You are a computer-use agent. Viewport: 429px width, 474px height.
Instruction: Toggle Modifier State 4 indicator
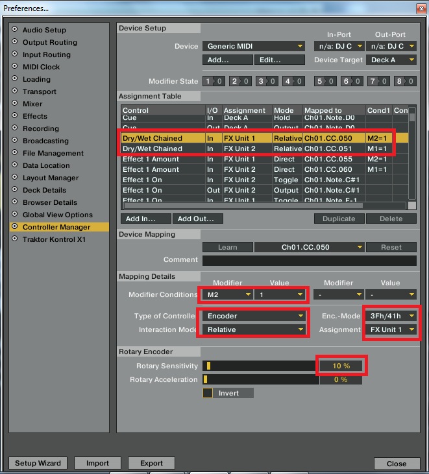[293, 81]
